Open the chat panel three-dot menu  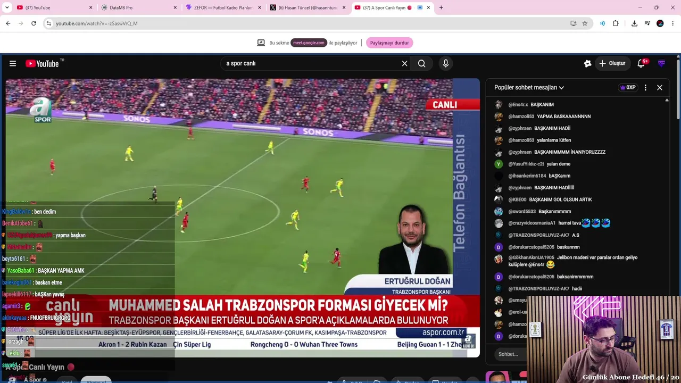point(645,87)
